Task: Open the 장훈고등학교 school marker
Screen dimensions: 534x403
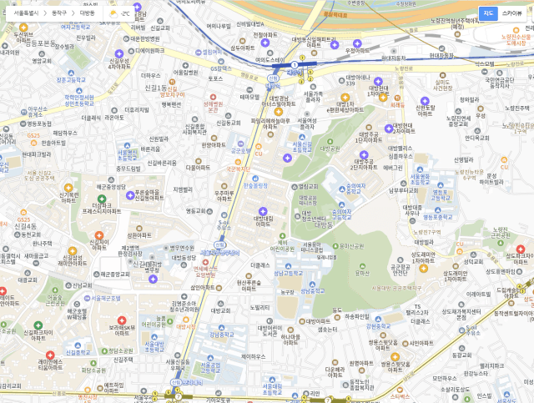Action: point(71,73)
